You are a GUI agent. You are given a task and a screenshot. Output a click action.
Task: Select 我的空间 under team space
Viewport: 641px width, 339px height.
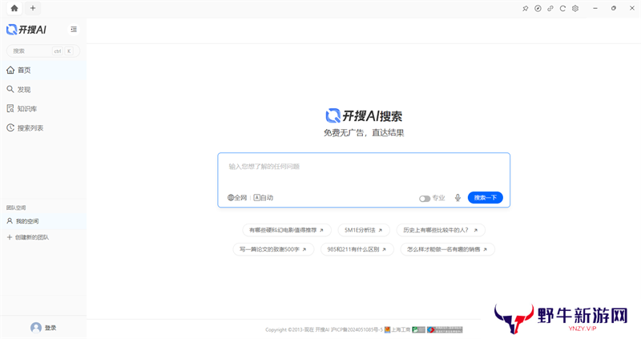(43, 221)
